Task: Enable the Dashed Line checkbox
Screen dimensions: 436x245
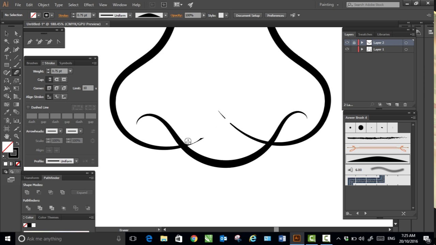Action: 28,107
